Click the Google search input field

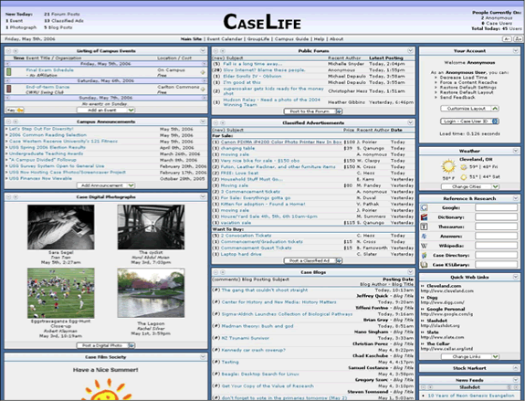pyautogui.click(x=496, y=207)
